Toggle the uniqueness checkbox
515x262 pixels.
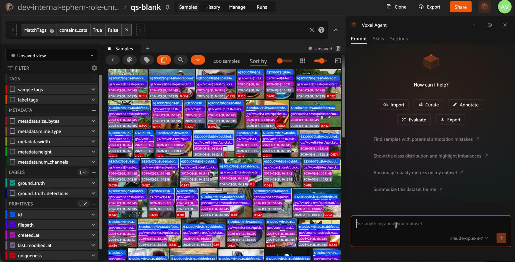click(12, 256)
